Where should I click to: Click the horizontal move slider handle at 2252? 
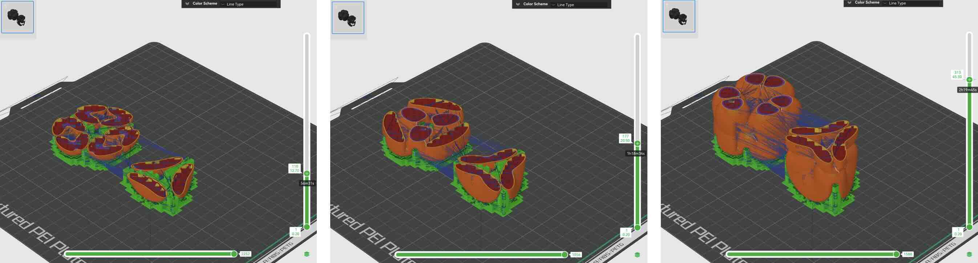click(x=234, y=254)
